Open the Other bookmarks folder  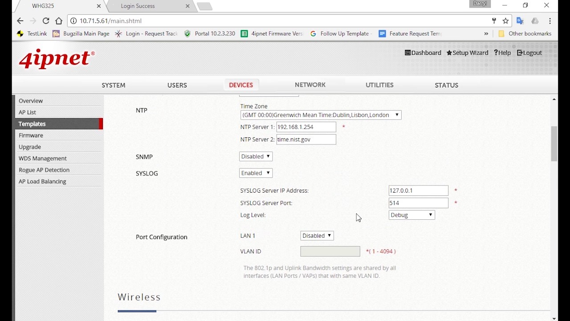pos(525,33)
